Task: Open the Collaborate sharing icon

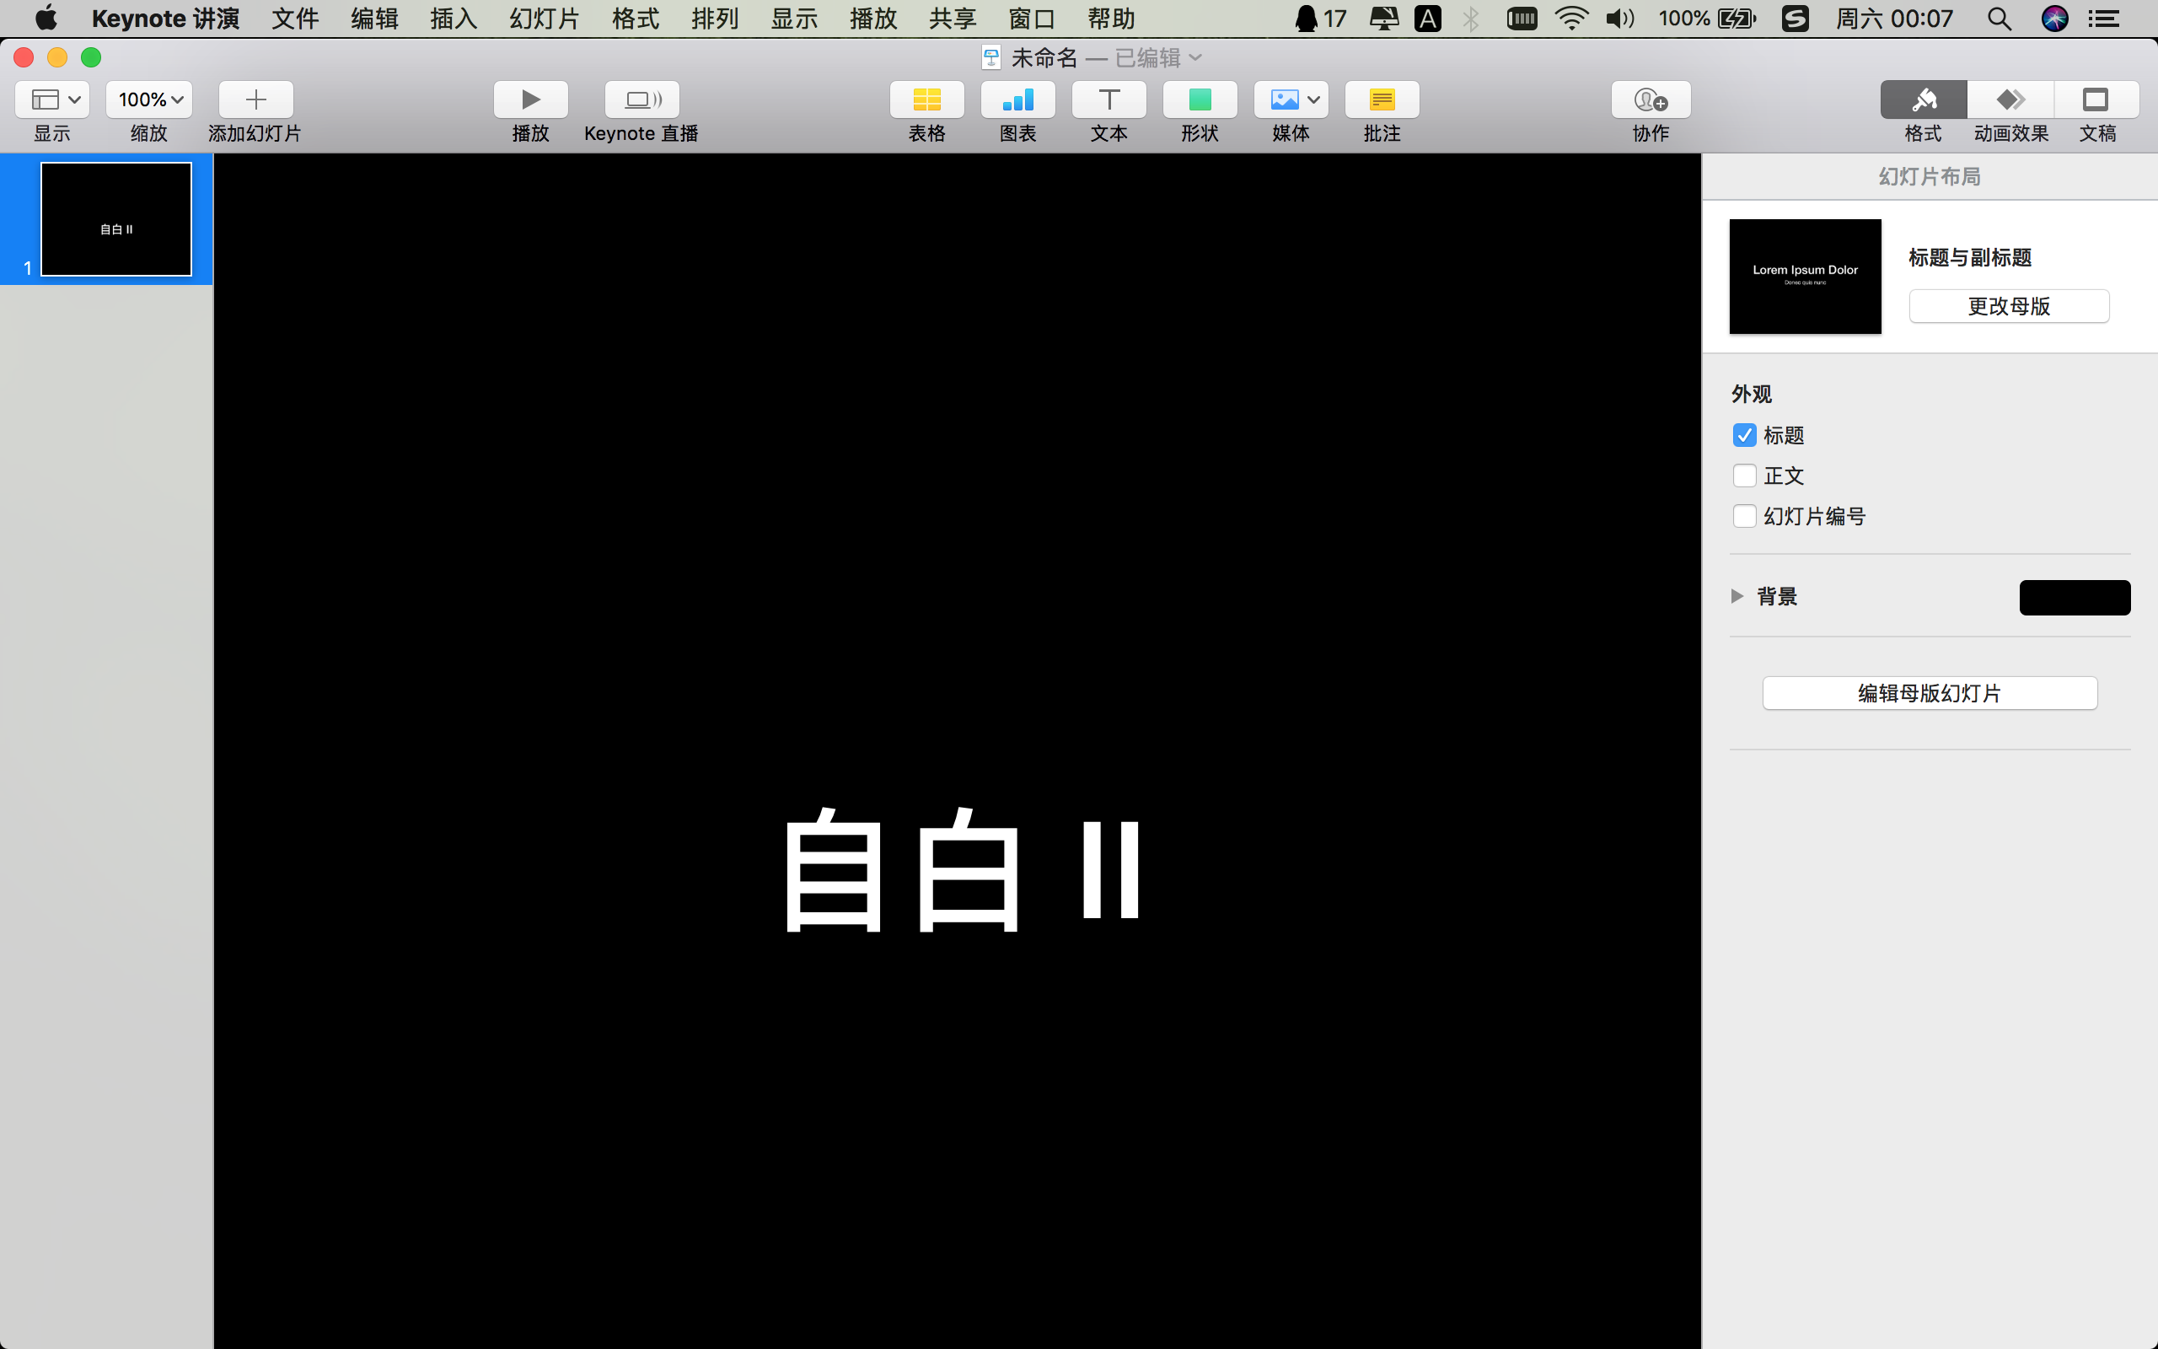Action: click(1651, 99)
